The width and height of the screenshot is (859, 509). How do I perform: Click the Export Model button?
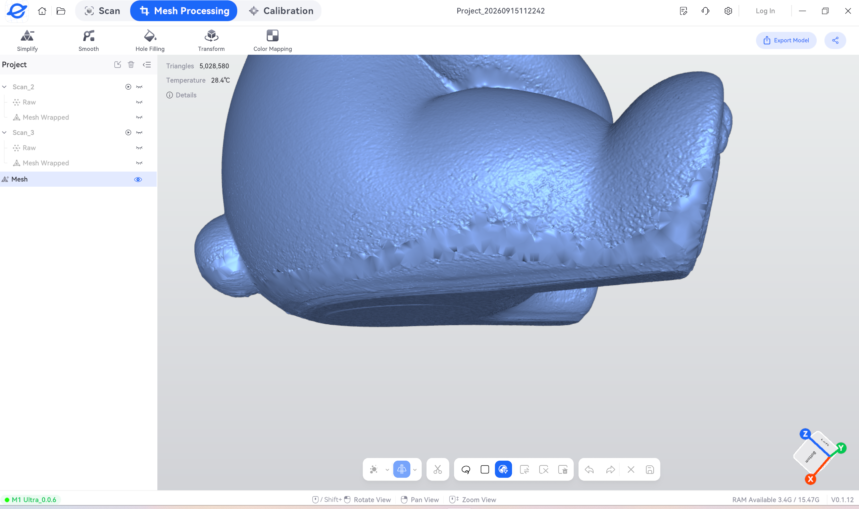point(786,41)
